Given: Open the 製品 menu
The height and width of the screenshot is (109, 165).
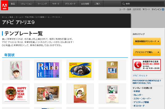Looking at the screenshot, I should pyautogui.click(x=13, y=4).
